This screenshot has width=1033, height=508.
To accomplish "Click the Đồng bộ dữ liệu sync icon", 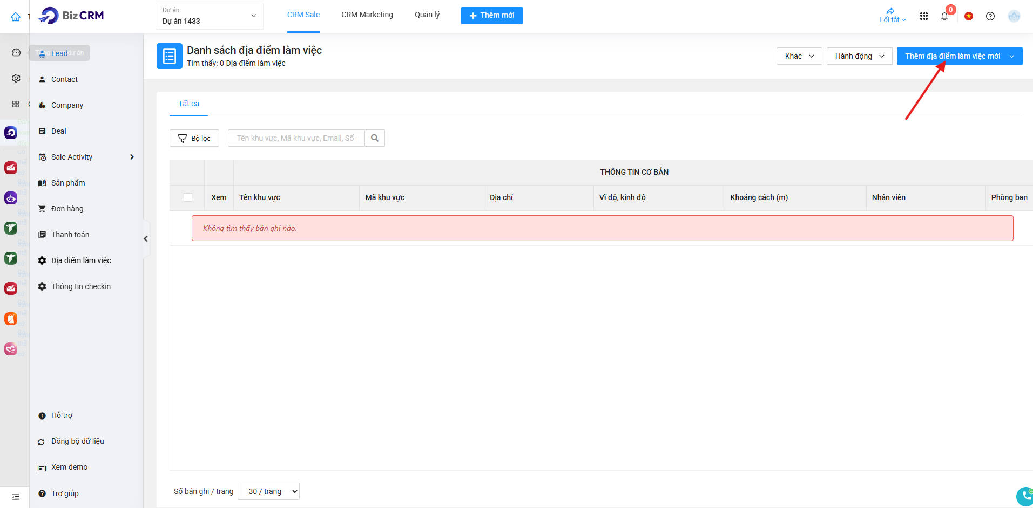I will click(x=42, y=442).
